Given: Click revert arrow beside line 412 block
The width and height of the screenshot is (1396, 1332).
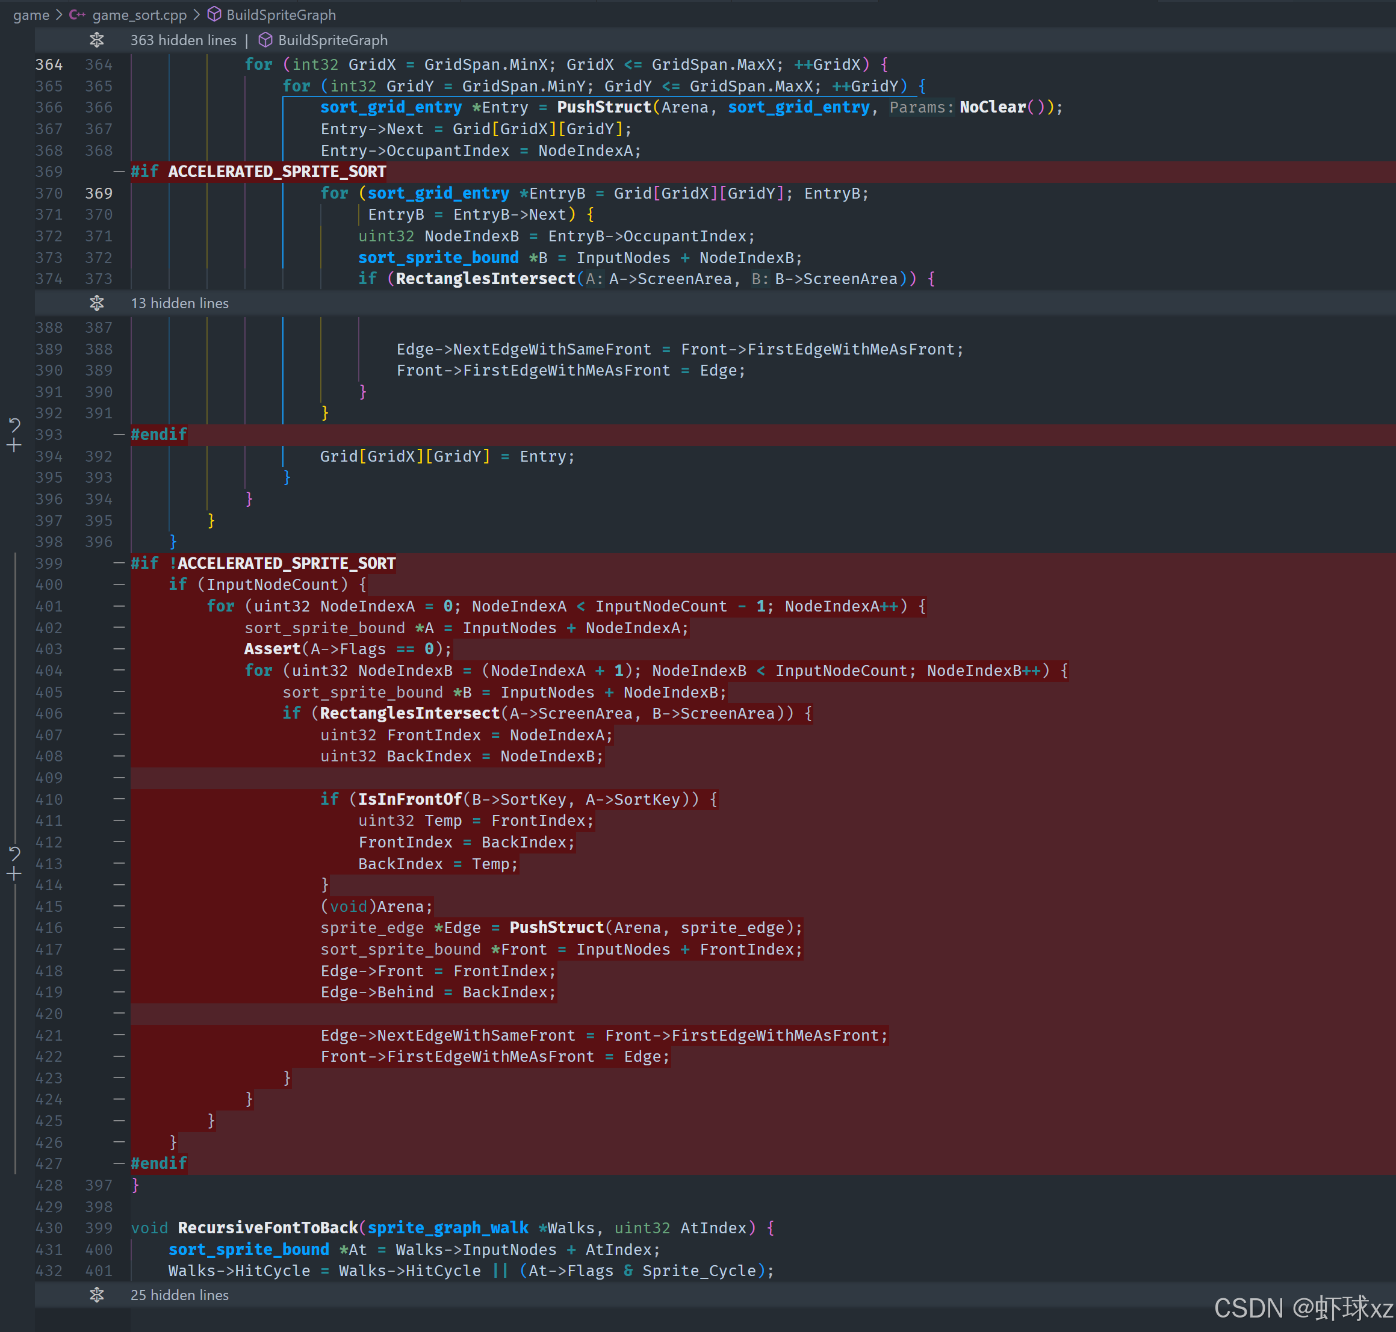Looking at the screenshot, I should [x=14, y=853].
